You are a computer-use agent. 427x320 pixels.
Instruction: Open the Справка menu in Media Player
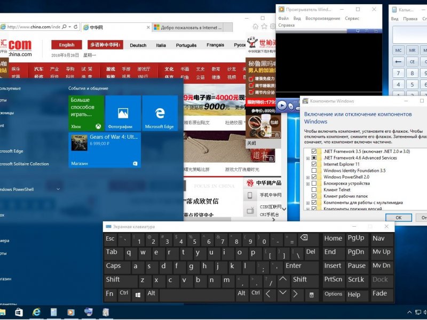pyautogui.click(x=286, y=25)
